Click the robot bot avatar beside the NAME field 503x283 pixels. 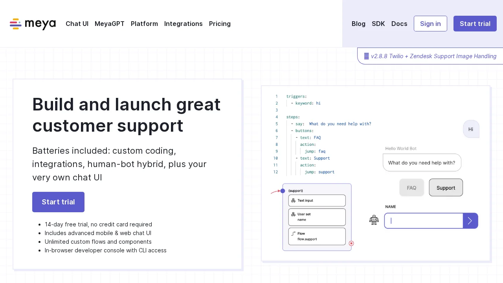coord(374,220)
